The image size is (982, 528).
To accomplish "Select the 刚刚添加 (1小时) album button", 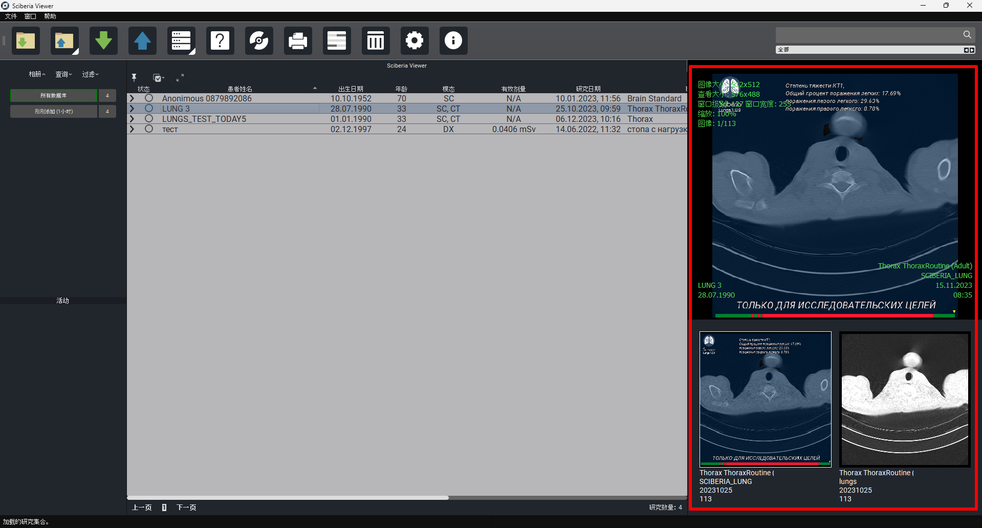I will pyautogui.click(x=54, y=111).
